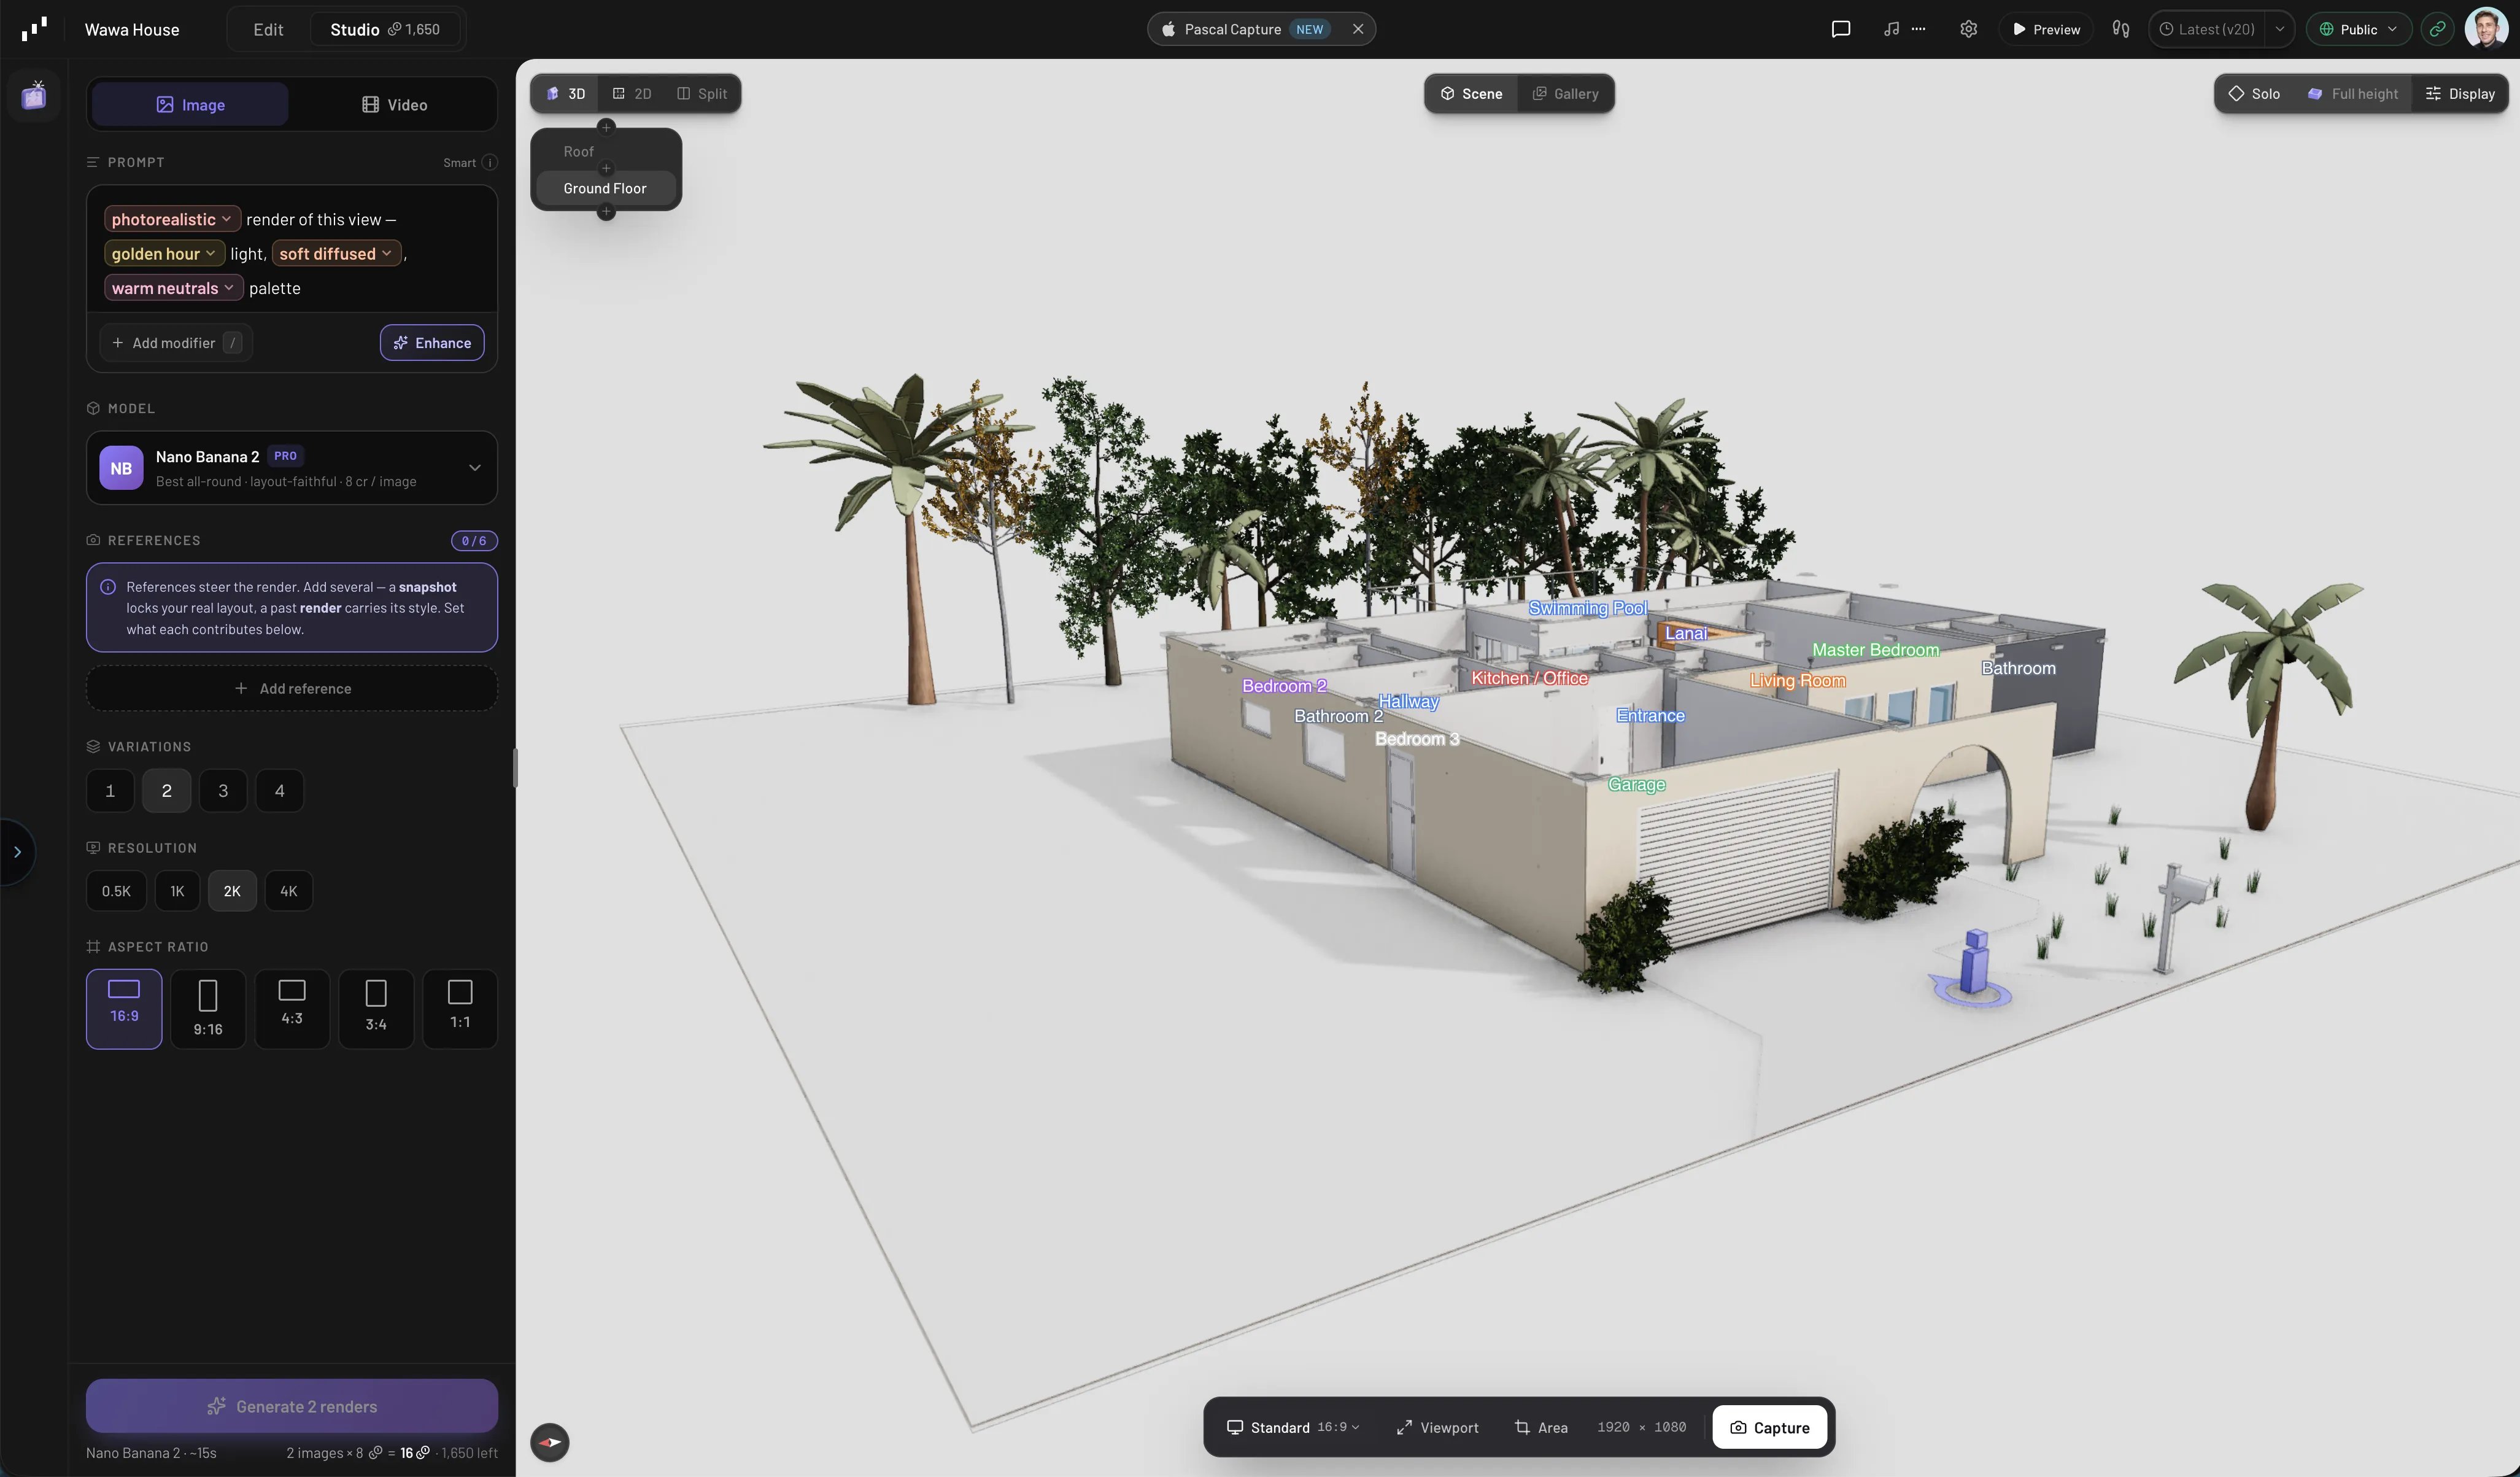Switch to Gallery view tab
2520x1477 pixels.
1565,94
